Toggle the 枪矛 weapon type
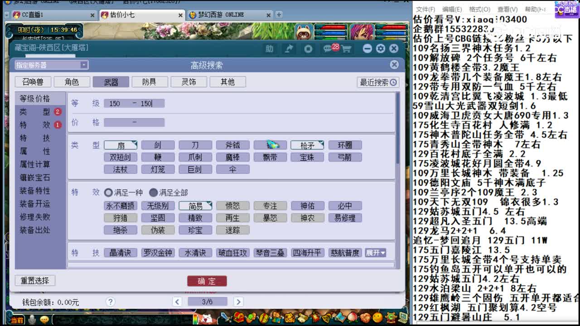Image resolution: width=580 pixels, height=326 pixels. click(x=307, y=145)
